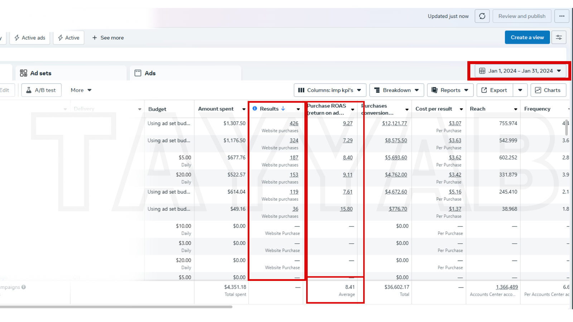Click the Export button

click(494, 90)
